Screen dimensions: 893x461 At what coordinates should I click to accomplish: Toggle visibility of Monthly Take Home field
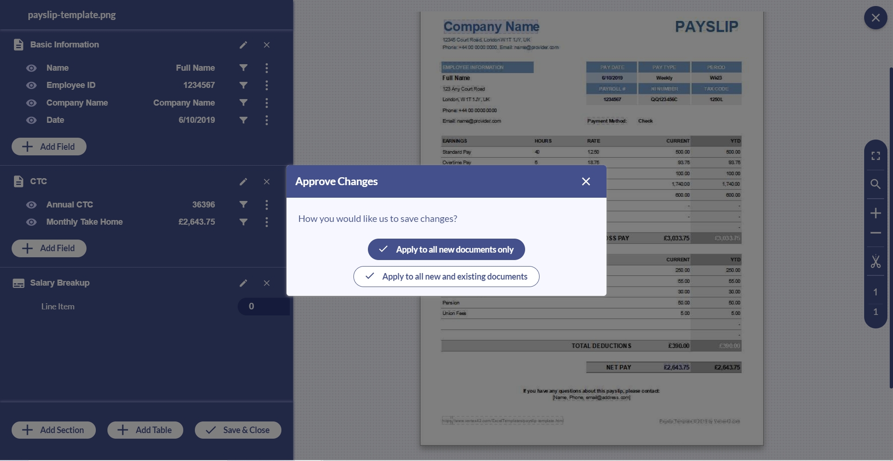click(x=31, y=222)
